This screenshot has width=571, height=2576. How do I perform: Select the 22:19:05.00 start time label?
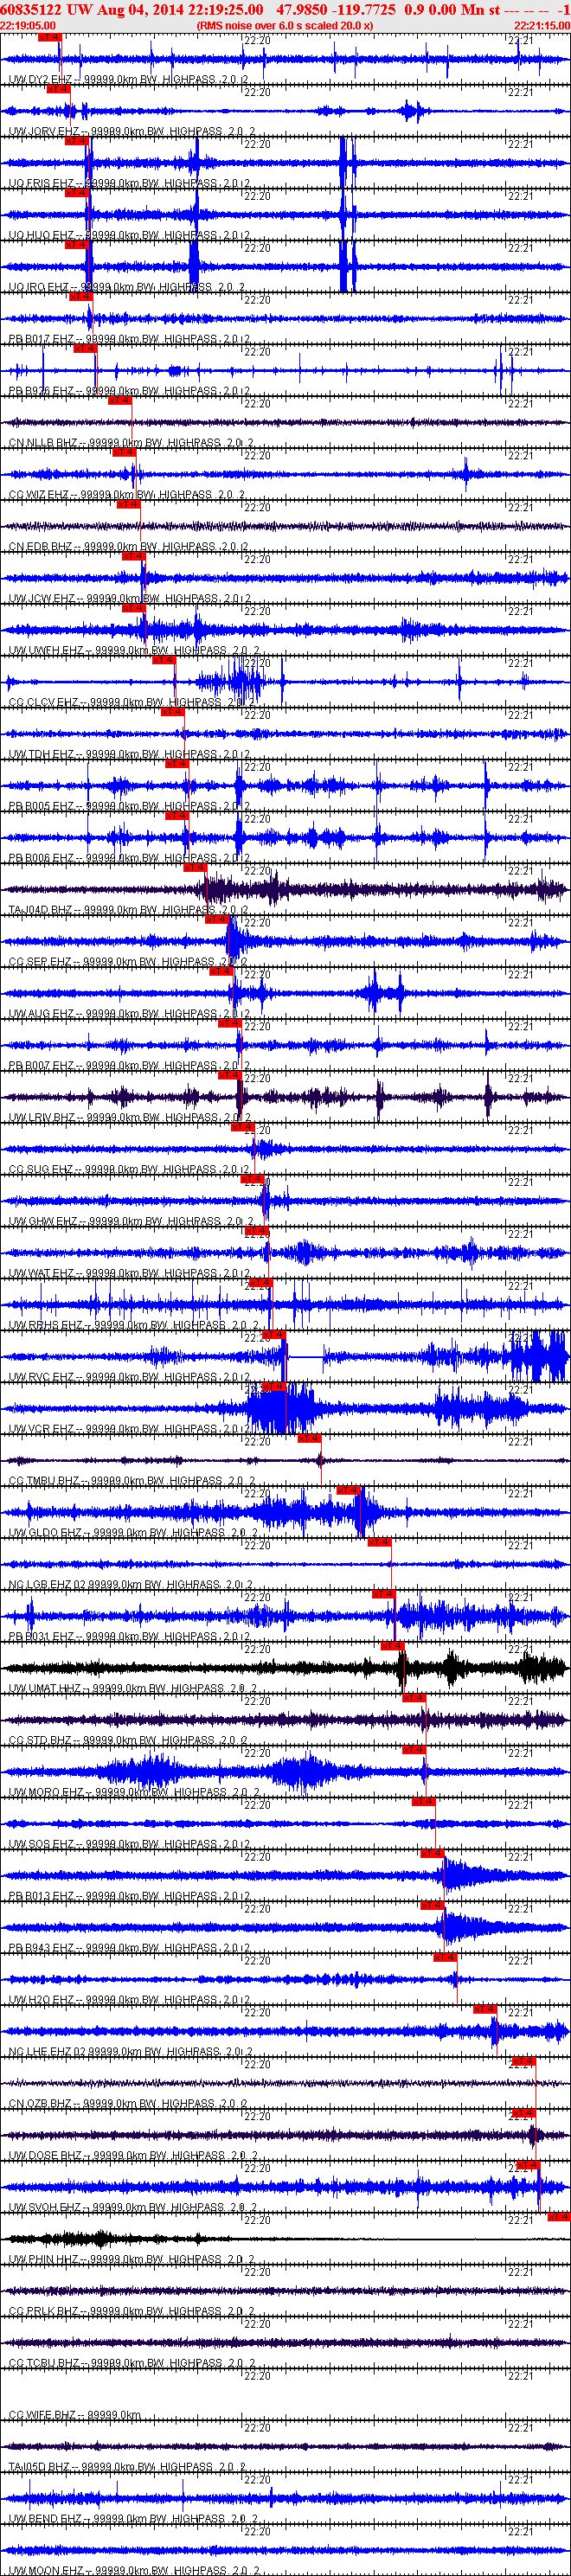(x=28, y=26)
